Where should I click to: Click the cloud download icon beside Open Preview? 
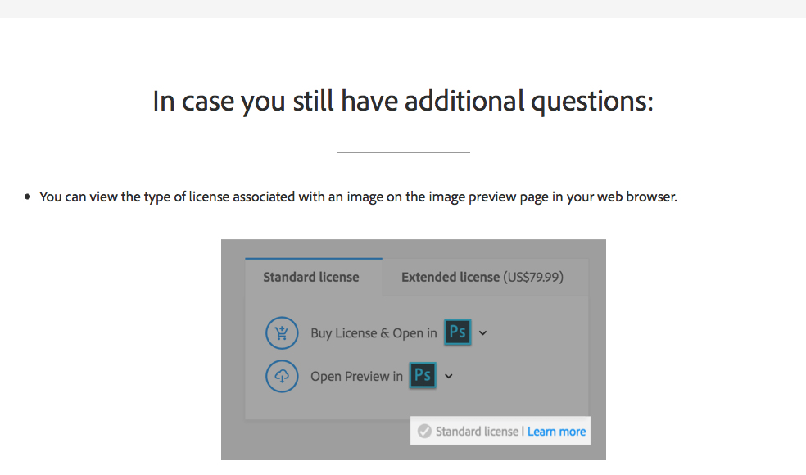point(282,376)
